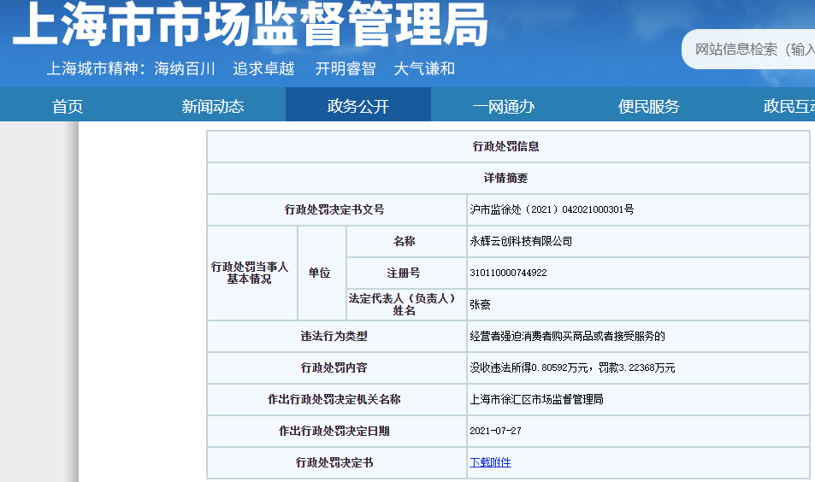Select registration number 310110000744922

[x=508, y=273]
